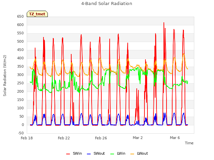Click the 400 y-axis tick label
Screen dimensions: 214x160
tap(20, 58)
